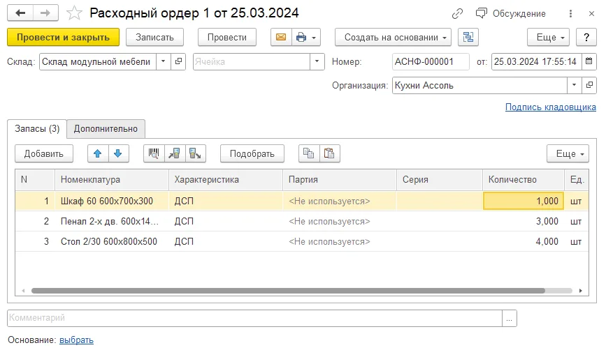Open the Обсуждение discussion
Viewport: 606px width, 350px height.
[x=510, y=13]
